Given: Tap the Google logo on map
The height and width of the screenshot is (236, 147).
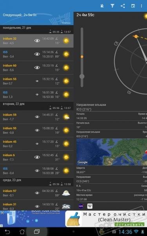Looking at the screenshot, I should tap(82, 162).
